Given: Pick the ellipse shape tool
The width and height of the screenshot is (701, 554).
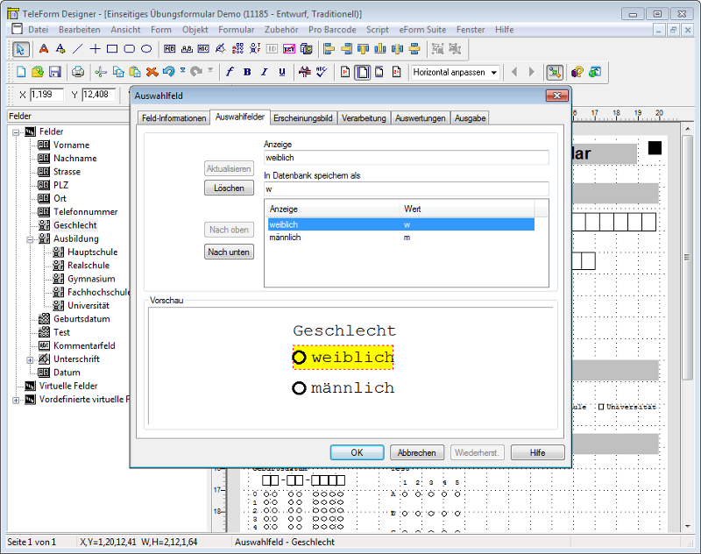Looking at the screenshot, I should tap(146, 49).
